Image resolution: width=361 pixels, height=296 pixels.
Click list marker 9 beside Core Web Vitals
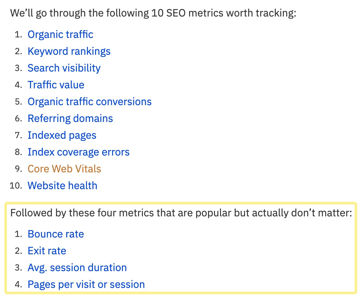click(19, 169)
